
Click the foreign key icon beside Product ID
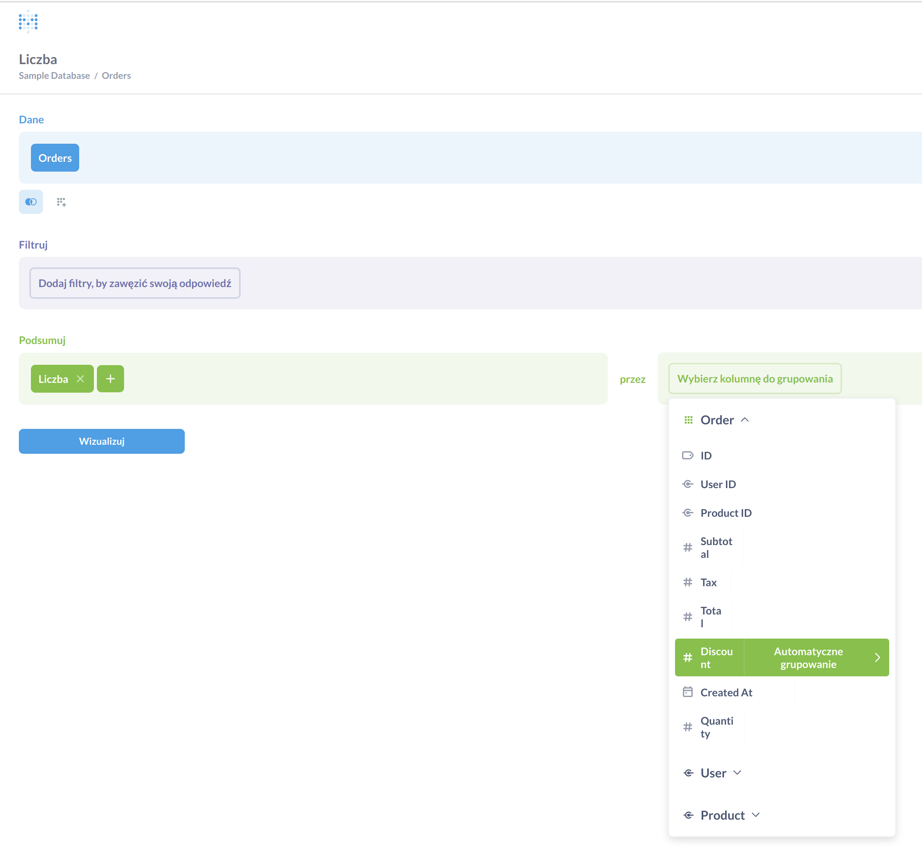pos(688,513)
